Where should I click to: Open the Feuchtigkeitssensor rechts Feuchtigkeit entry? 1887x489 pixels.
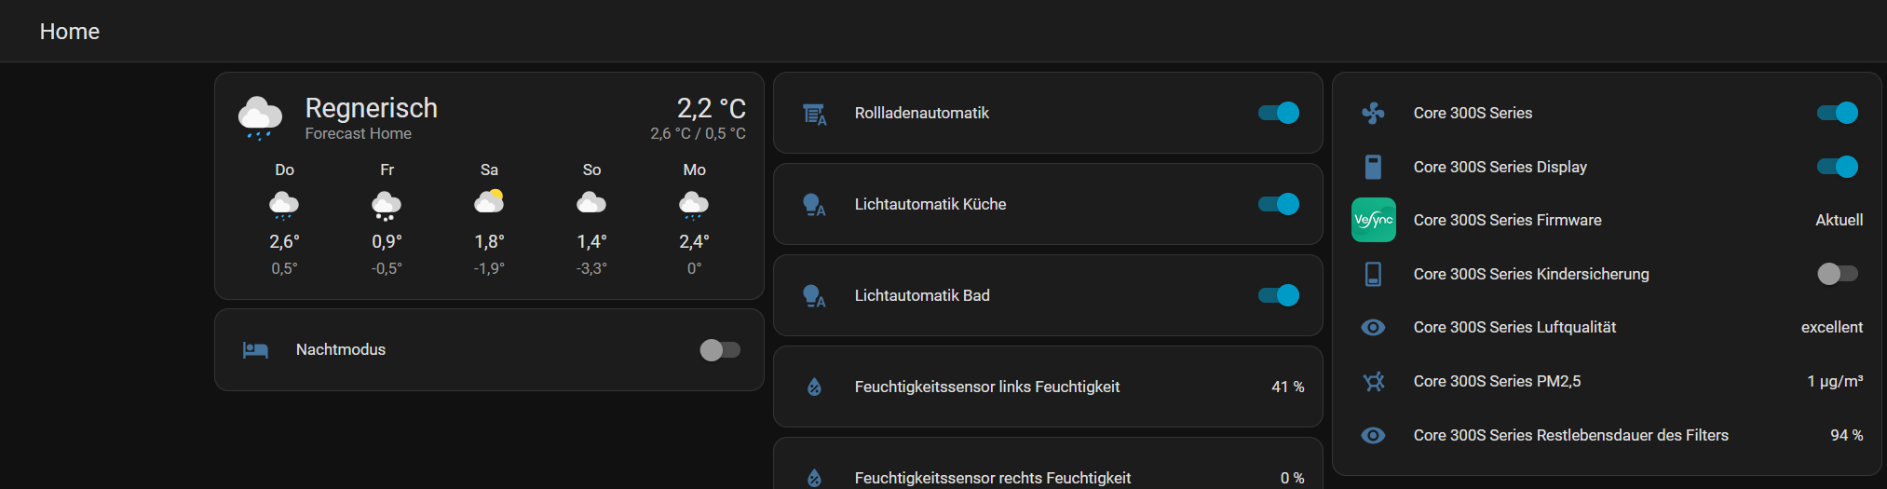coord(992,478)
